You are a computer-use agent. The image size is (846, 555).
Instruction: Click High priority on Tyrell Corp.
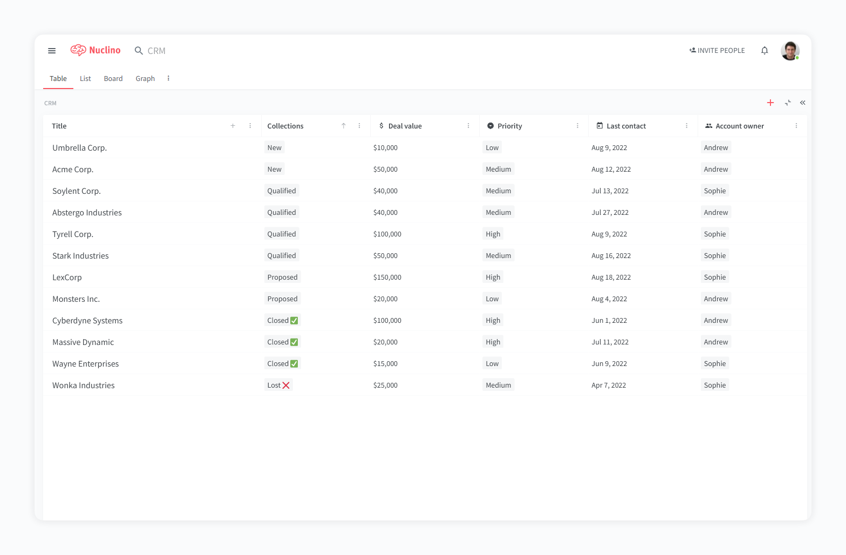pyautogui.click(x=493, y=234)
